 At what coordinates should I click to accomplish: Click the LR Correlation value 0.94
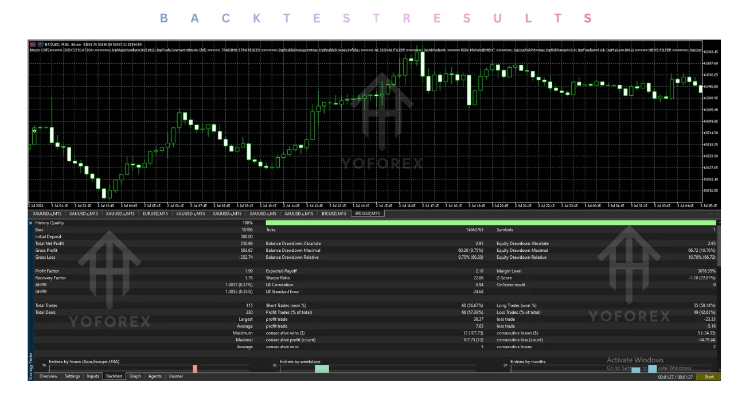[x=479, y=285]
